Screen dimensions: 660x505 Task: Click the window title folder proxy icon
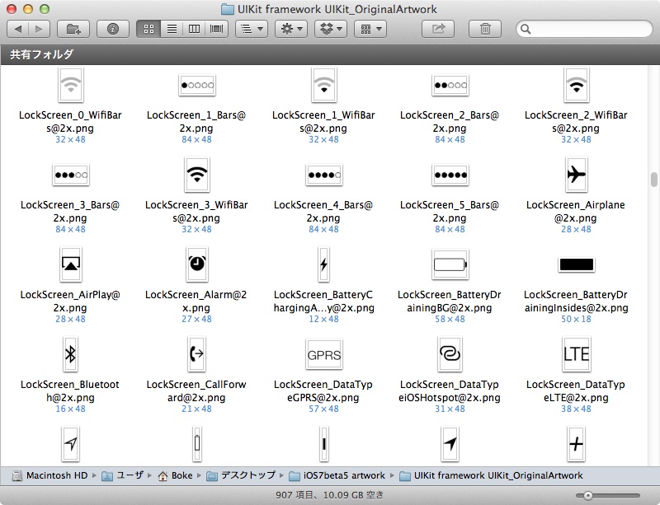[x=228, y=9]
